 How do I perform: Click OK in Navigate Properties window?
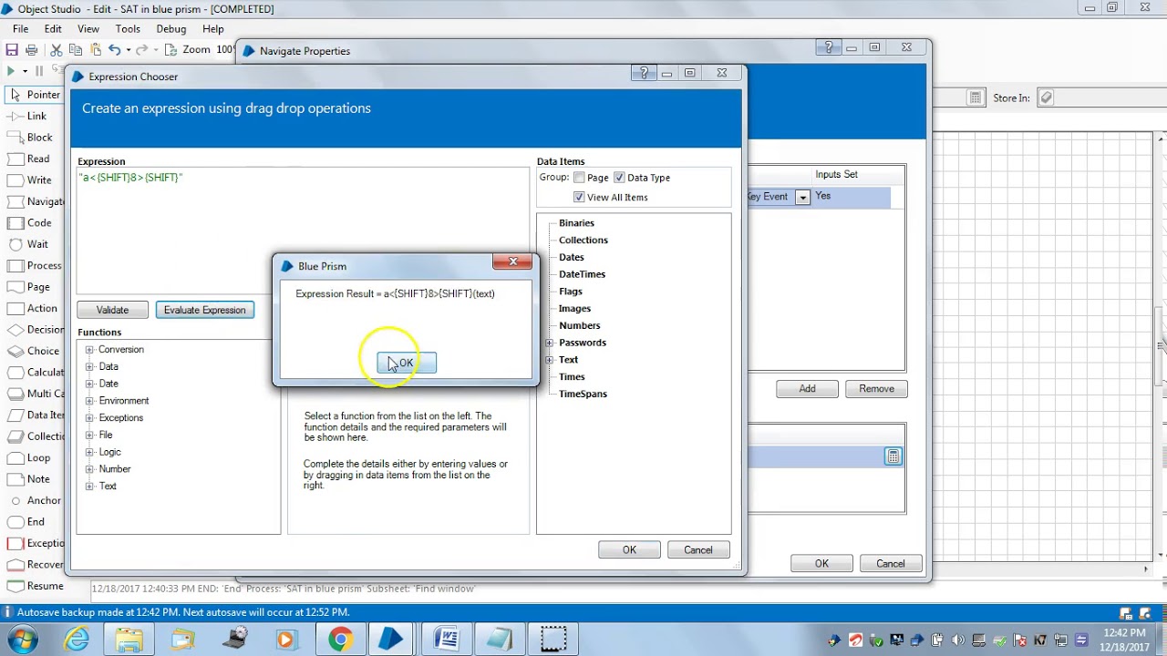(821, 563)
